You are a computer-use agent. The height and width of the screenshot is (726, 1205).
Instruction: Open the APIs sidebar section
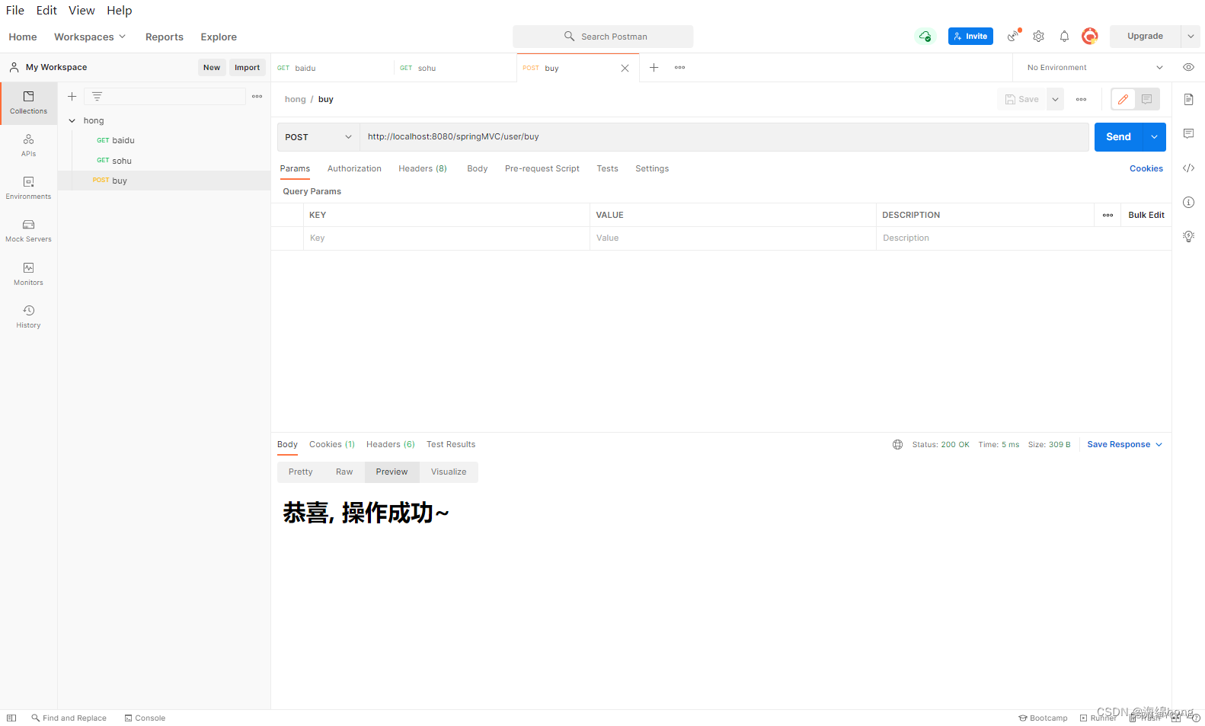[x=28, y=146]
